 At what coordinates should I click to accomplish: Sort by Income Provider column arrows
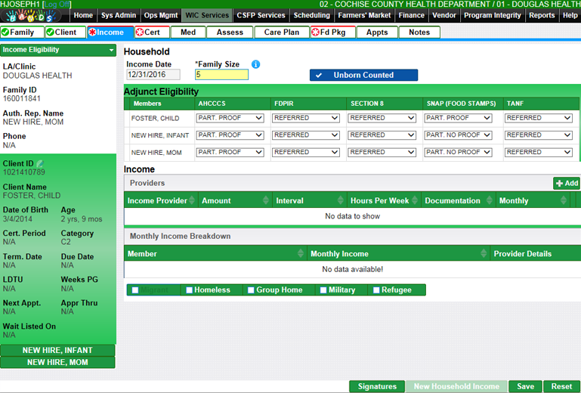click(x=193, y=200)
